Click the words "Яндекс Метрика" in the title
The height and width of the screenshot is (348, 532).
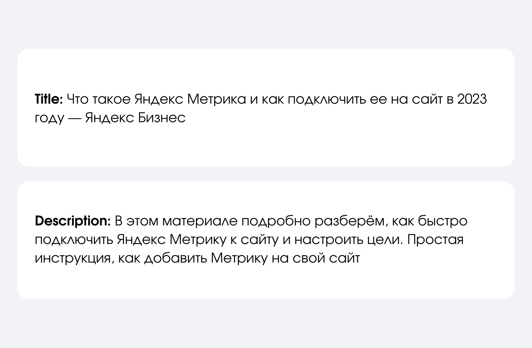click(x=190, y=99)
